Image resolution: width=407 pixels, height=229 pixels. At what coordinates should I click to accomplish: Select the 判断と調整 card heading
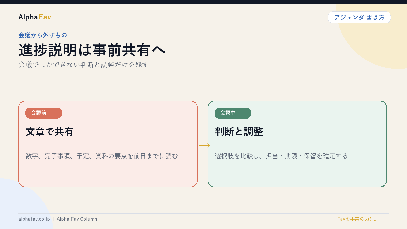(x=239, y=132)
